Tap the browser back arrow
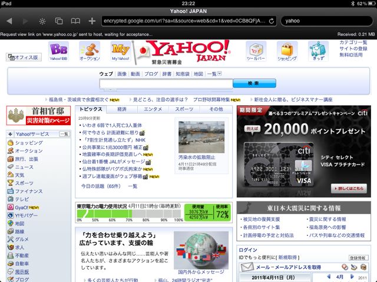 [x=9, y=21]
